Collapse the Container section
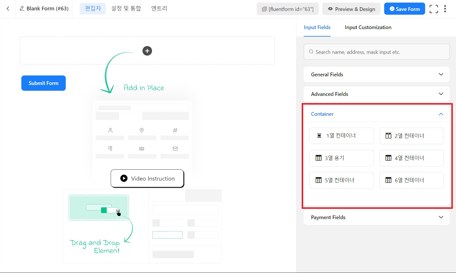This screenshot has height=273, width=456. (376, 114)
